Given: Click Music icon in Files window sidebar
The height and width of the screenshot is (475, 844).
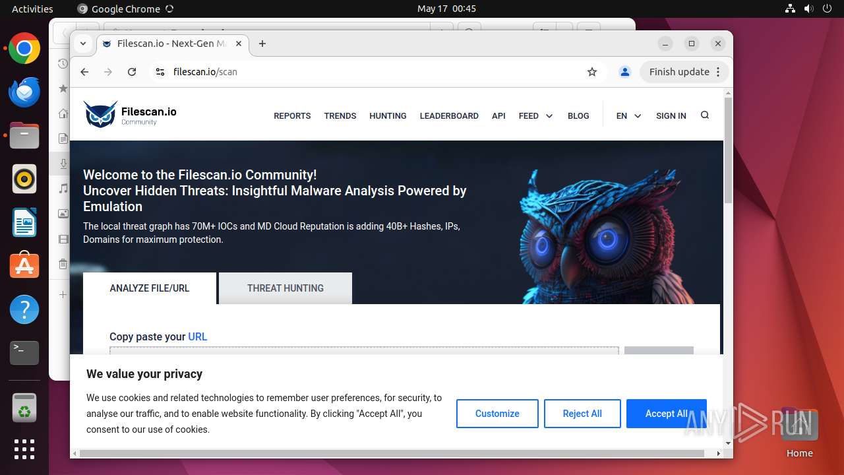Looking at the screenshot, I should tap(63, 189).
